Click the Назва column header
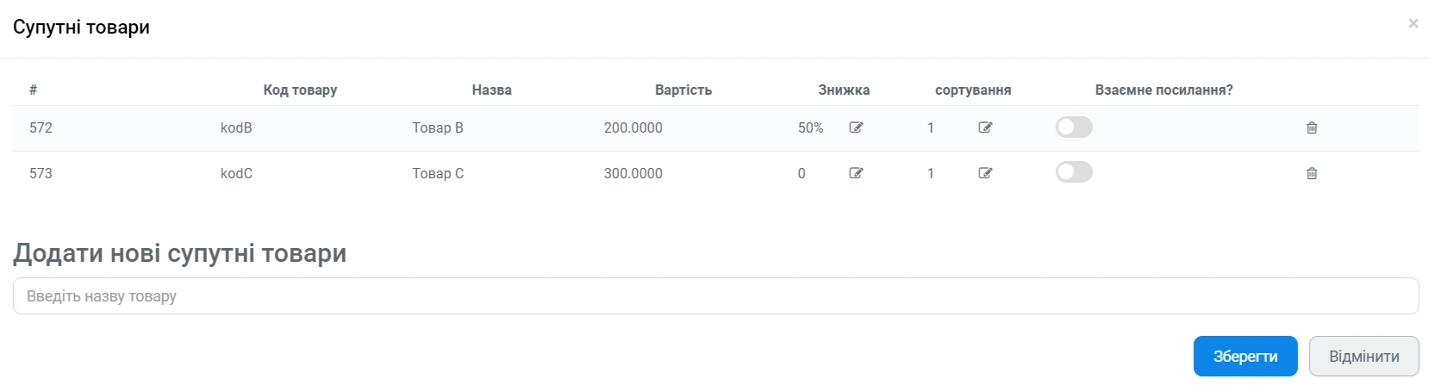This screenshot has width=1429, height=385. point(491,90)
